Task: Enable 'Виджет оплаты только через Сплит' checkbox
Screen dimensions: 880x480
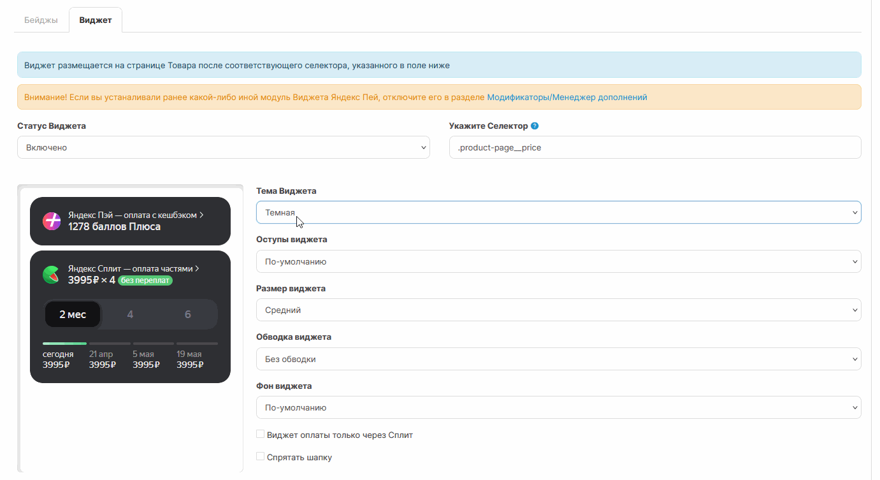Action: (260, 434)
